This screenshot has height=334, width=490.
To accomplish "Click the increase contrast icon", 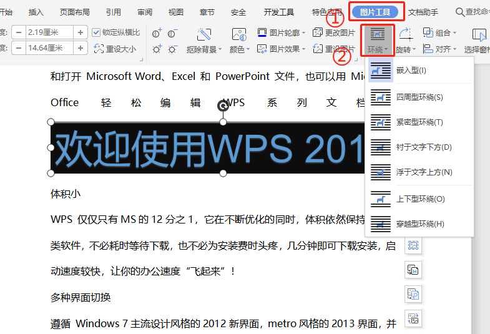I will point(157,32).
